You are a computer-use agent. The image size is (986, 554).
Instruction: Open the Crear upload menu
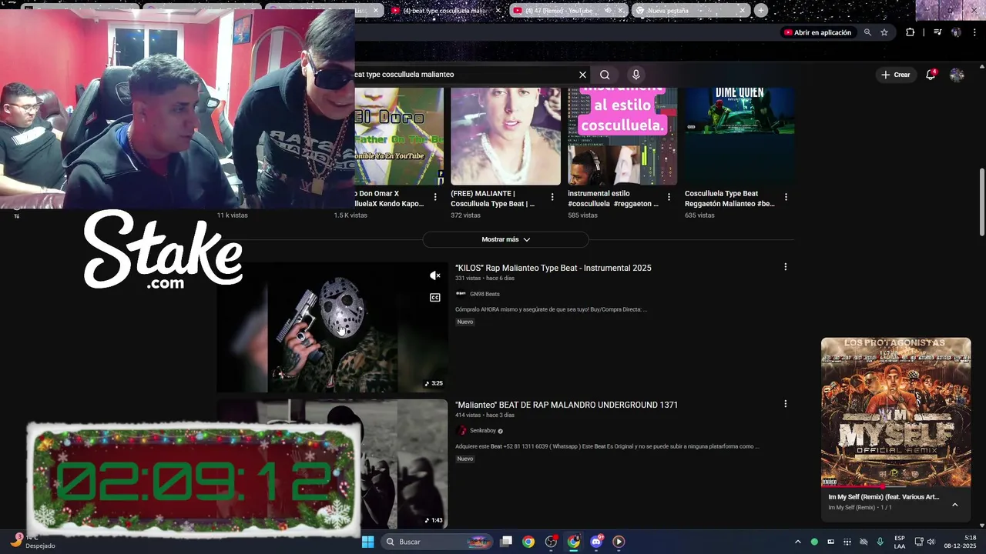pos(896,75)
